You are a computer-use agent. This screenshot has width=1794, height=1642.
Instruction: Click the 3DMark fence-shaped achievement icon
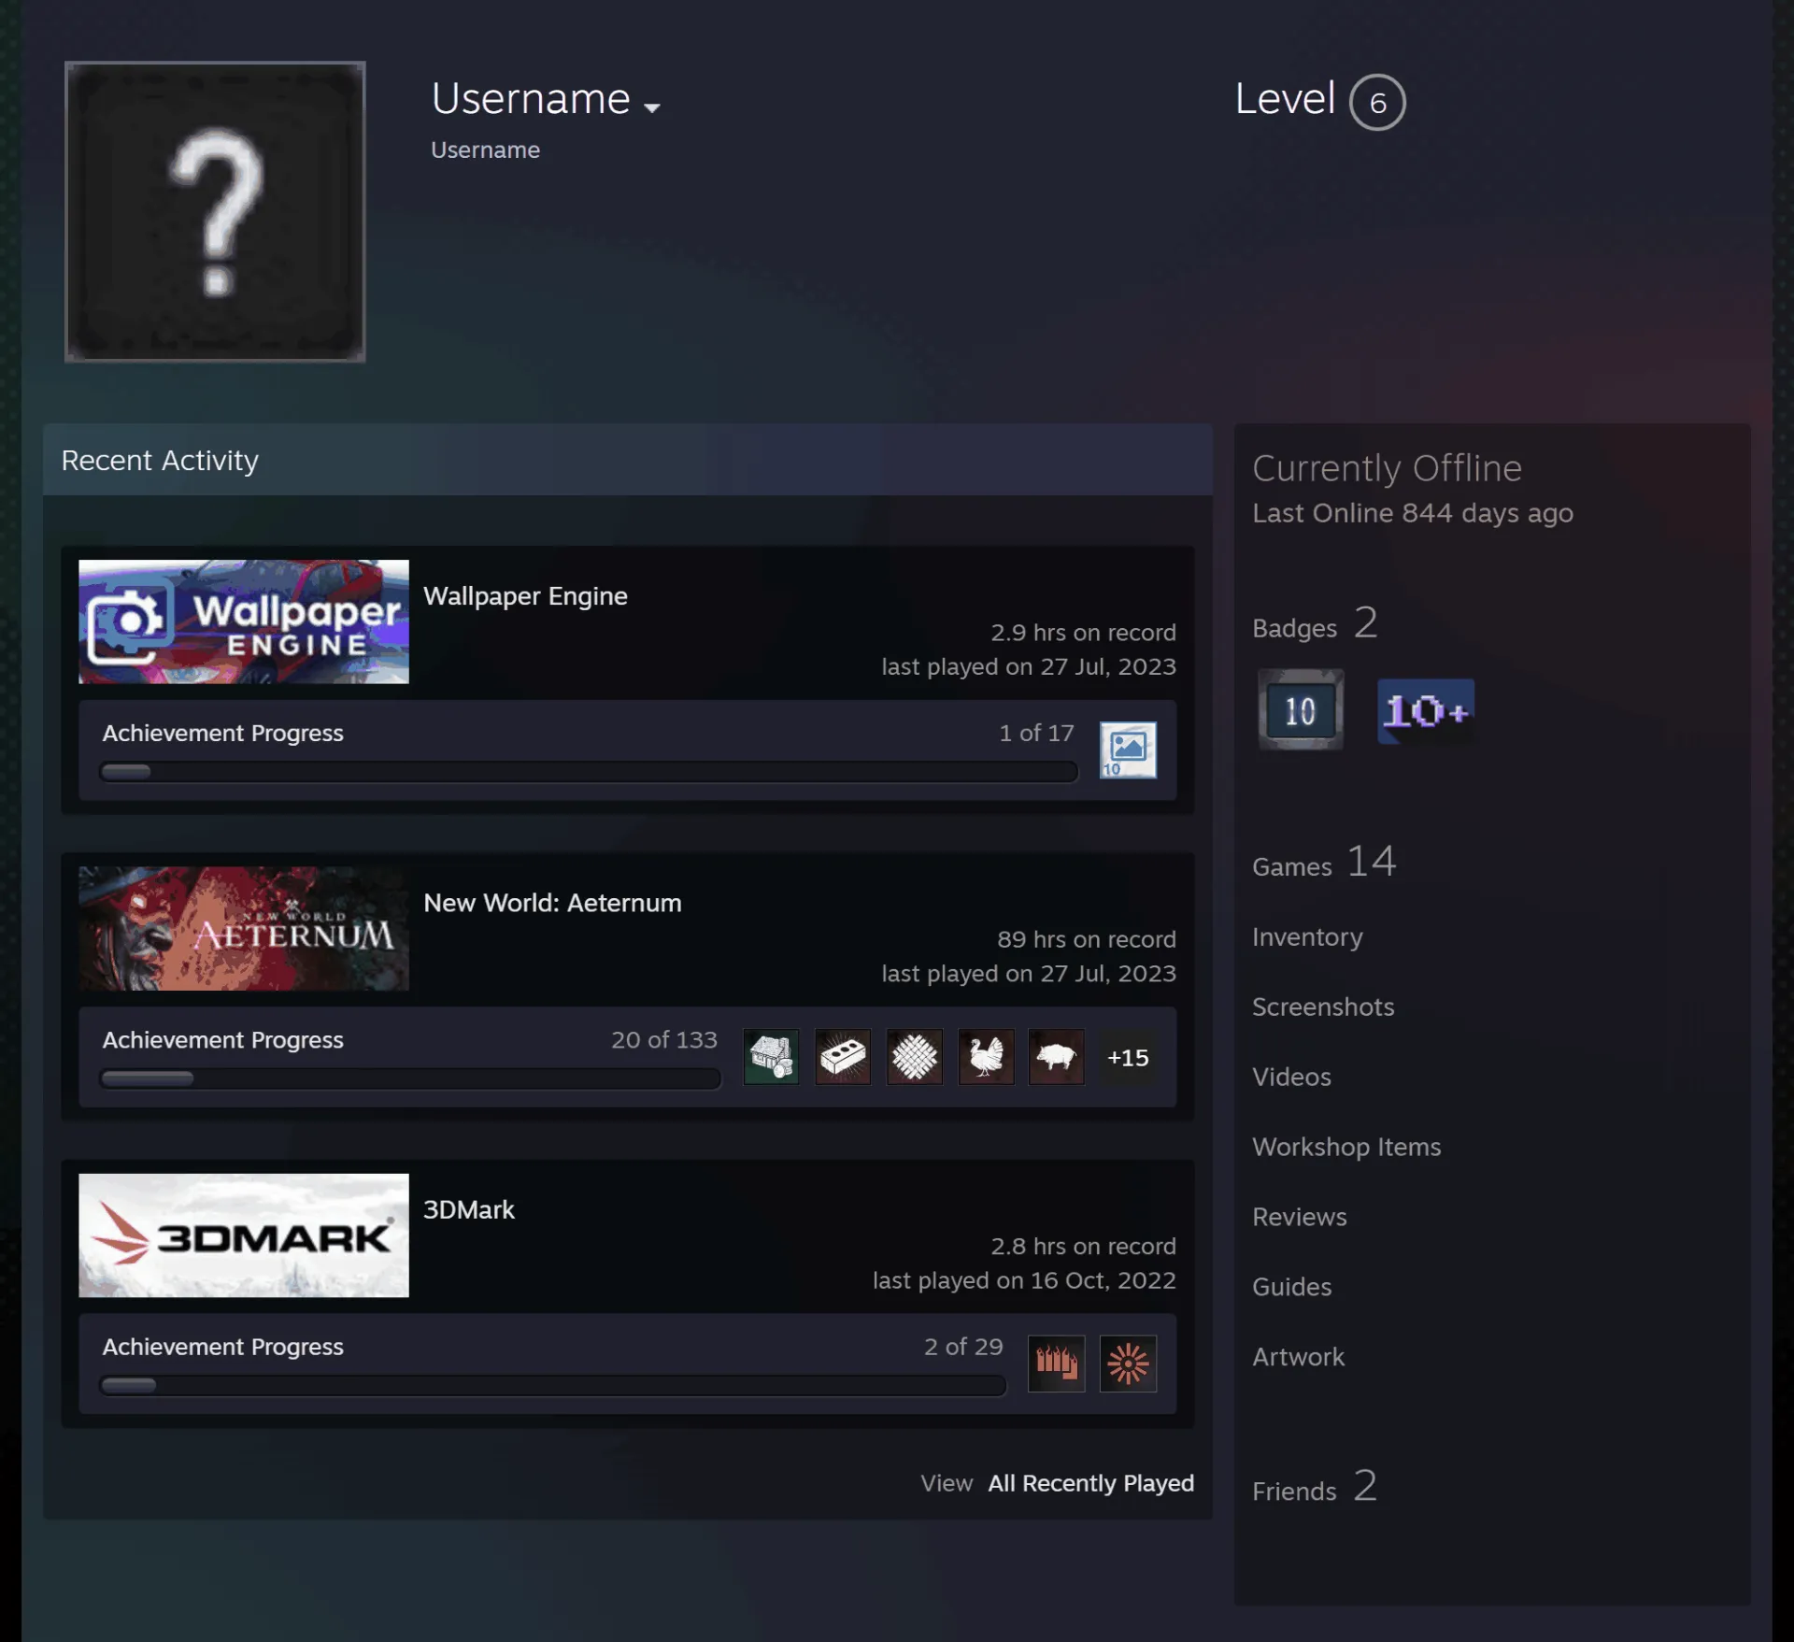click(x=1057, y=1364)
